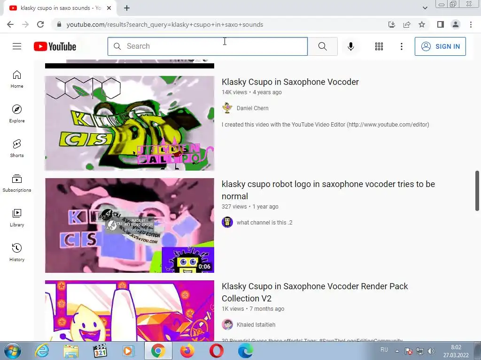
Task: Click the address bar URL
Action: [165, 24]
